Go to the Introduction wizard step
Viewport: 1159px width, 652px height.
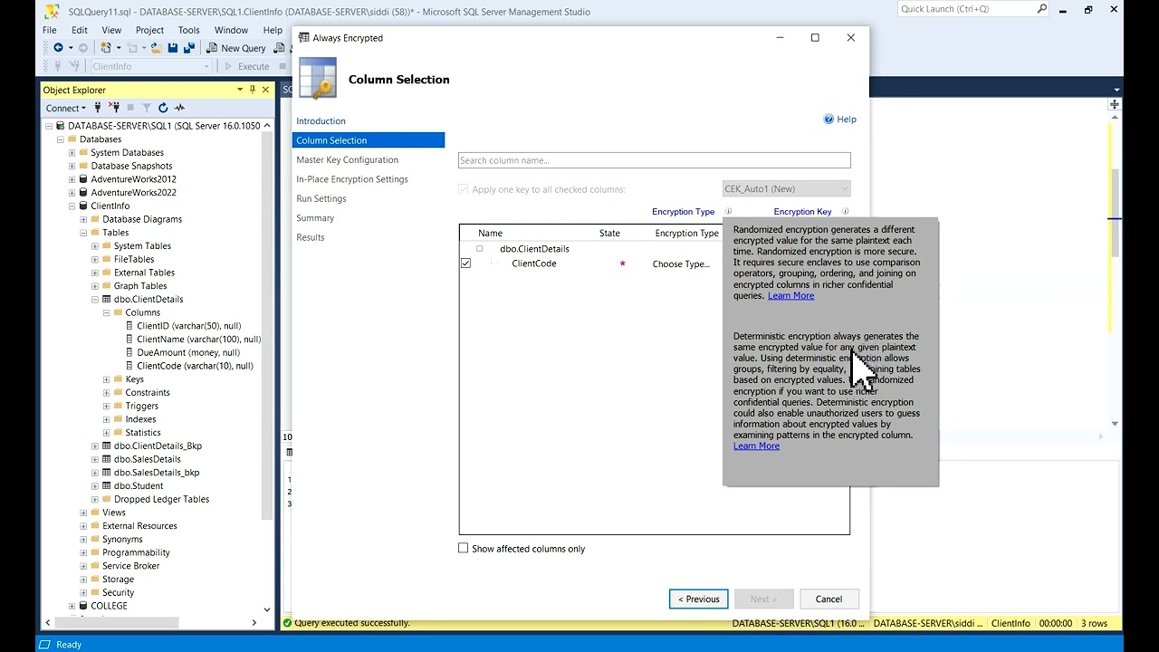pyautogui.click(x=321, y=120)
